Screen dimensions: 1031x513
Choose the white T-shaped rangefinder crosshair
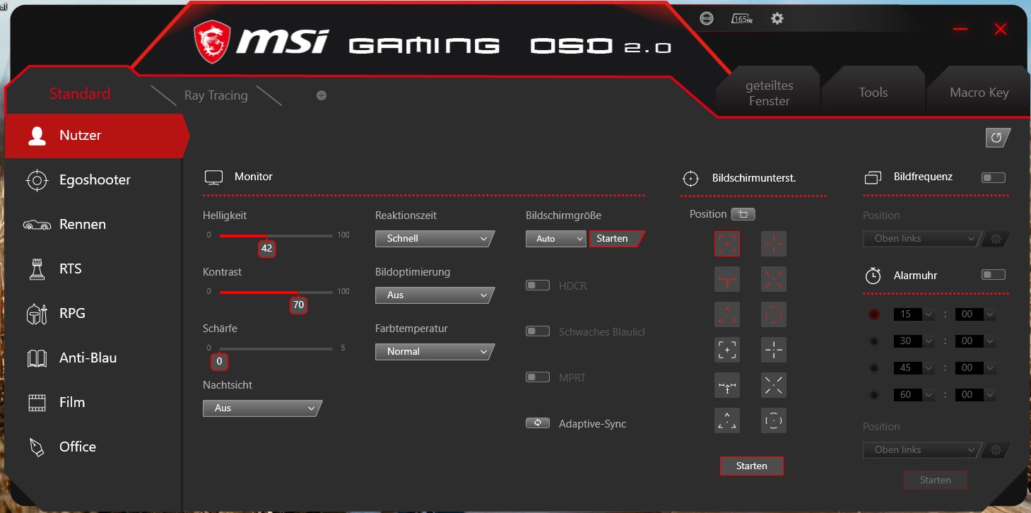(727, 385)
